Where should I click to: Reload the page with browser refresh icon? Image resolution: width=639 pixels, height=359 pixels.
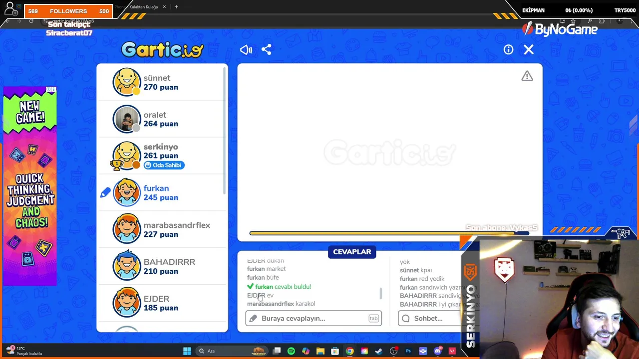point(31,21)
